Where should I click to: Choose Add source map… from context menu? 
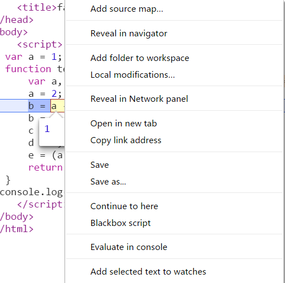[x=127, y=9]
